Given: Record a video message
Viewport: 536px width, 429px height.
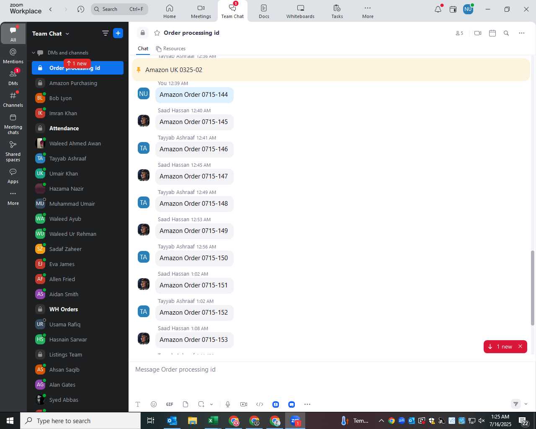Looking at the screenshot, I should point(244,404).
